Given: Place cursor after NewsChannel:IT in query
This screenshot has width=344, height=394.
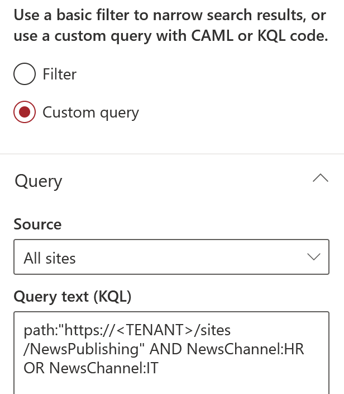Looking at the screenshot, I should tap(159, 368).
